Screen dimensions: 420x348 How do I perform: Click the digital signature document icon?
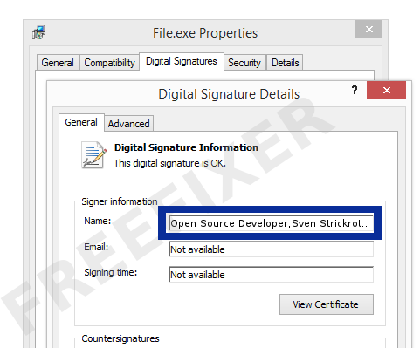click(x=93, y=155)
